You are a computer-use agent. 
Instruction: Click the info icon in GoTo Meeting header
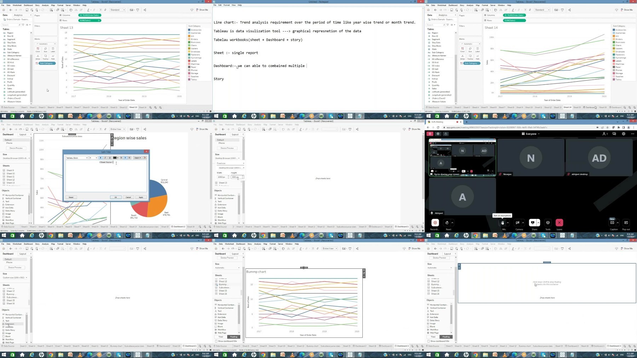point(438,134)
